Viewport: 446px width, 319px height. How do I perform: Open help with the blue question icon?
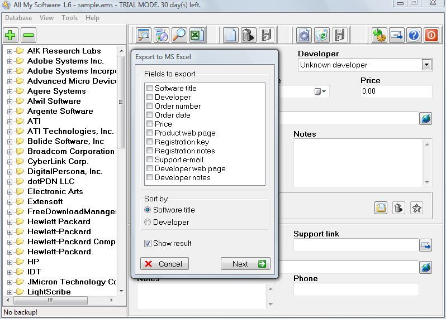(x=414, y=35)
